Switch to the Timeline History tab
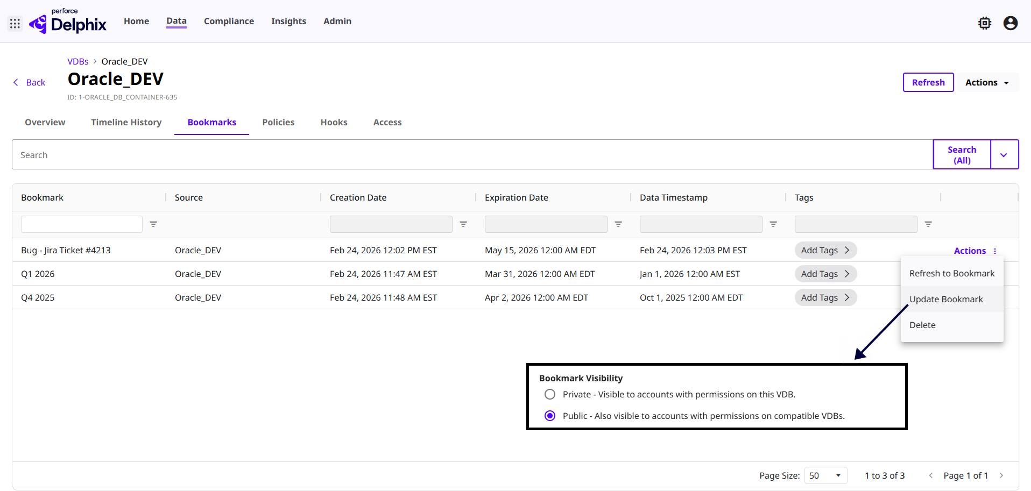Image resolution: width=1031 pixels, height=491 pixels. pos(126,123)
